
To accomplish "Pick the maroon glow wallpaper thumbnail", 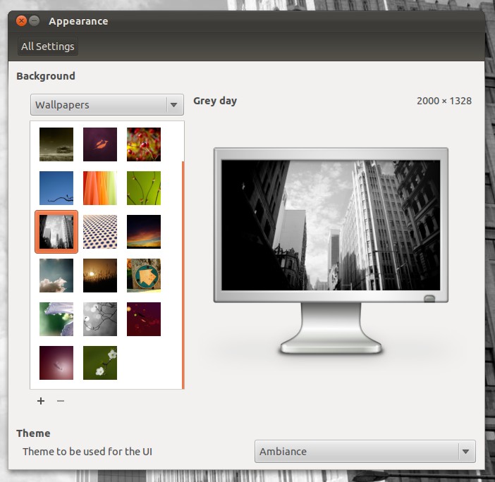I will click(x=56, y=363).
